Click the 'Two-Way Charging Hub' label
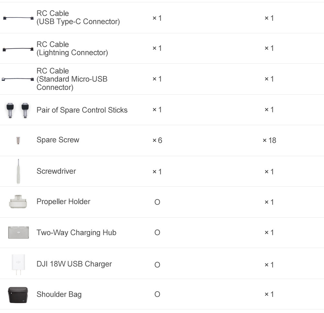 point(76,232)
